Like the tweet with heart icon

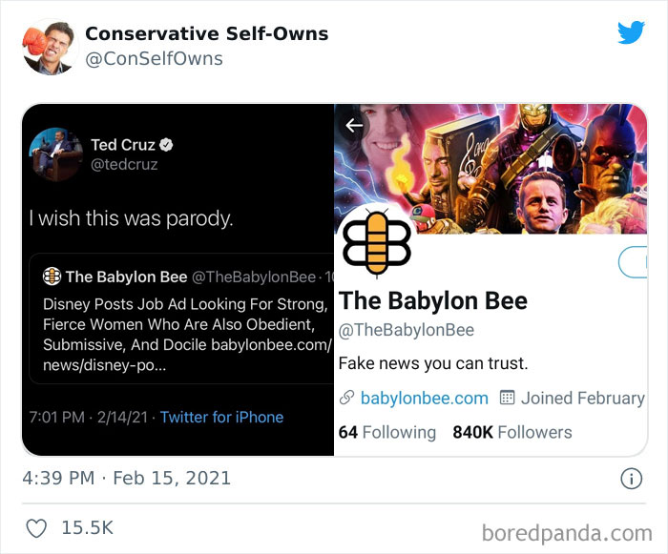(36, 527)
